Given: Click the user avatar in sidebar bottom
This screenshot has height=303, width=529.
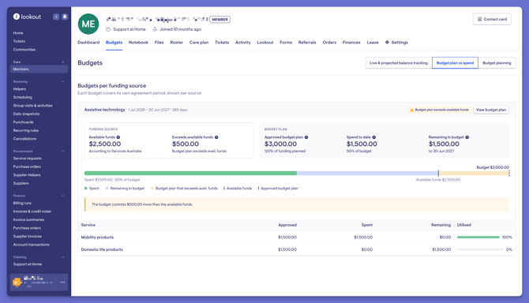Looking at the screenshot, I should [17, 282].
